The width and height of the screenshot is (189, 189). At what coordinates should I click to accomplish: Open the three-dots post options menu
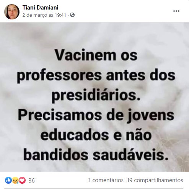coord(176,11)
